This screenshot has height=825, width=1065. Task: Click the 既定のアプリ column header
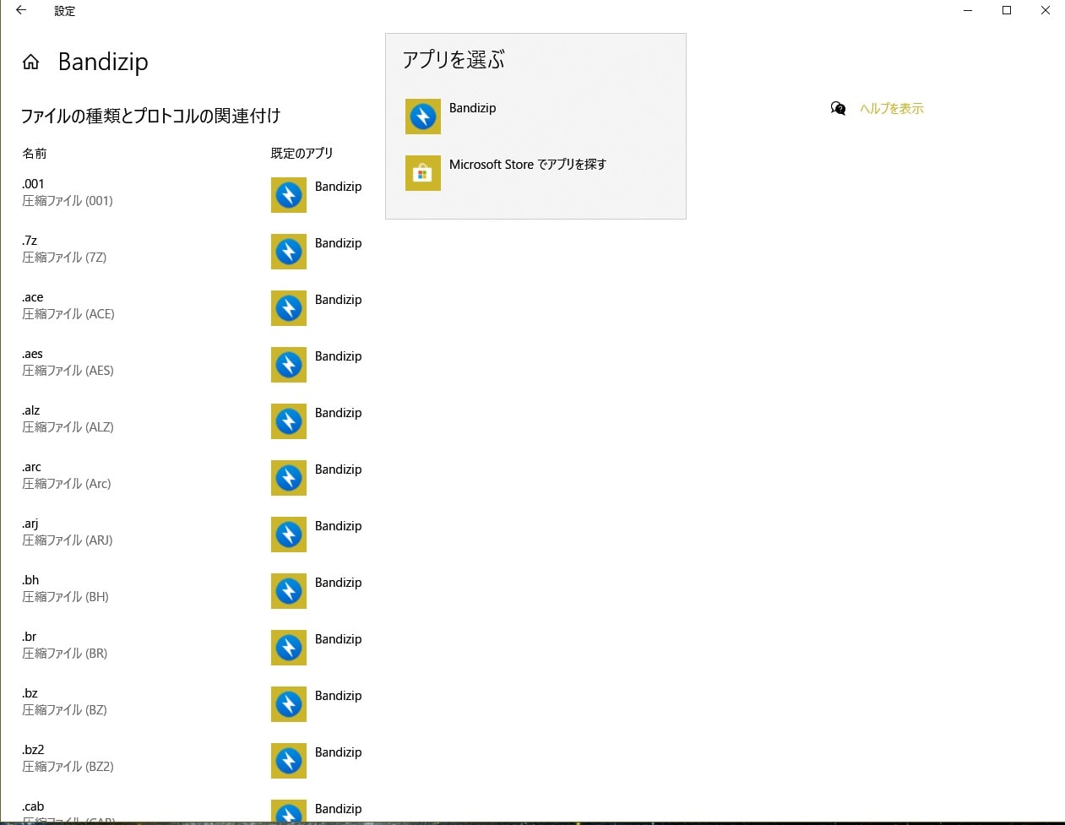(302, 154)
